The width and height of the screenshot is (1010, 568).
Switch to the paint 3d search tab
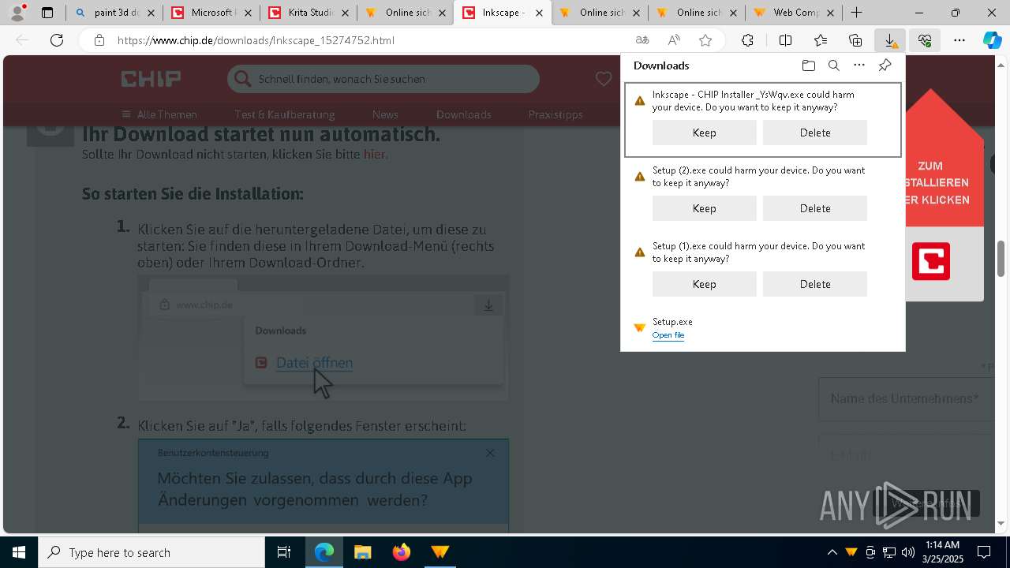tap(114, 13)
